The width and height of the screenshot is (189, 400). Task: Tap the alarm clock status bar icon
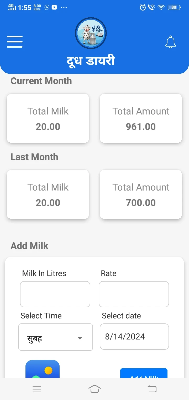143,7
